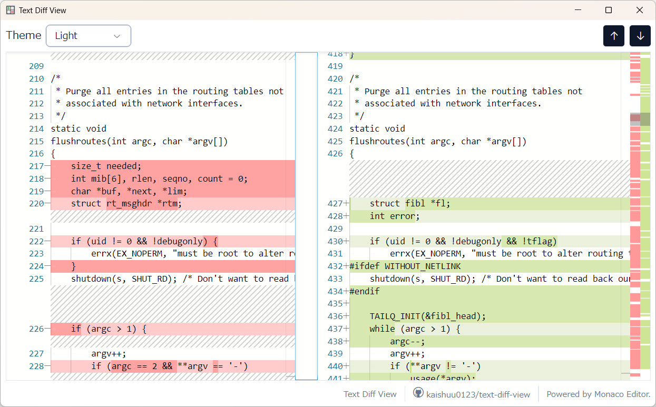Click the GitHub icon in footer
The width and height of the screenshot is (656, 407).
[418, 393]
